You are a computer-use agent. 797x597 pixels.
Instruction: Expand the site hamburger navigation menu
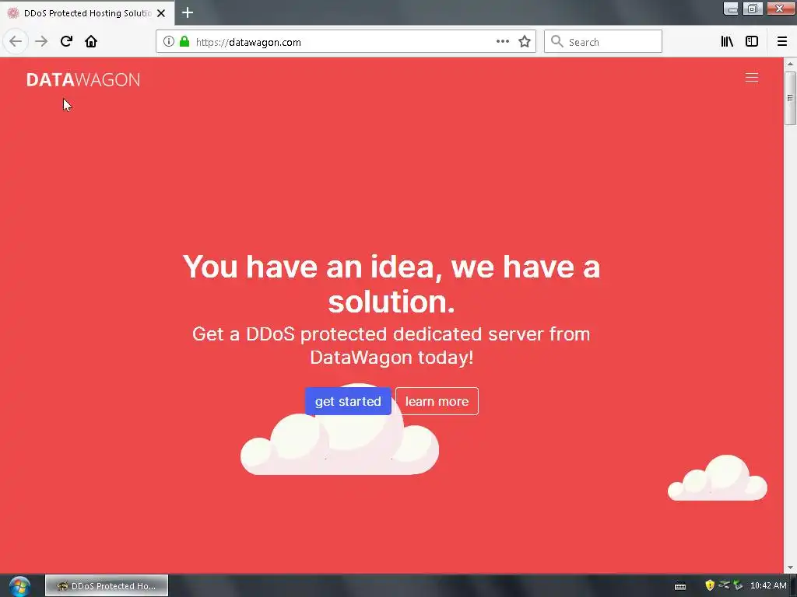752,77
